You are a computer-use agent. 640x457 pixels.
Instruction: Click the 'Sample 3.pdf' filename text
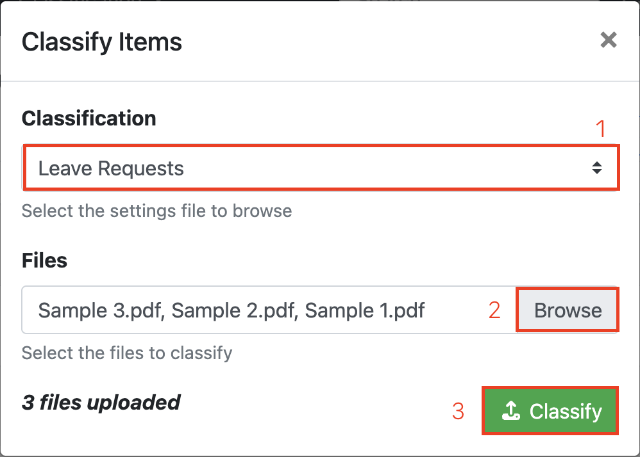(x=99, y=311)
